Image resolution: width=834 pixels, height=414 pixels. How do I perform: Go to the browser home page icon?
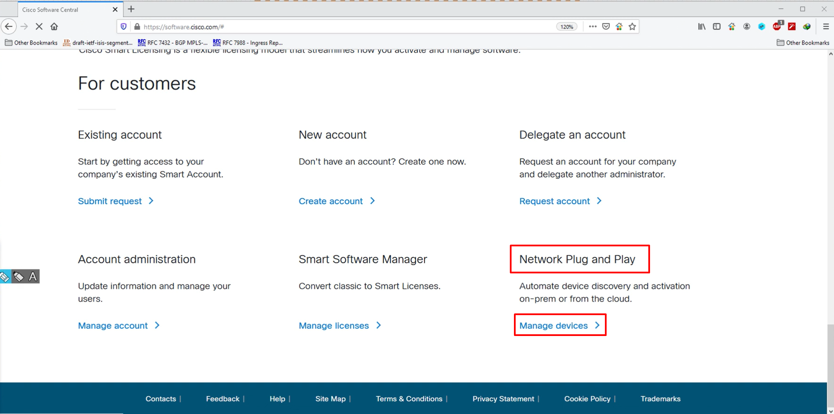pyautogui.click(x=54, y=26)
